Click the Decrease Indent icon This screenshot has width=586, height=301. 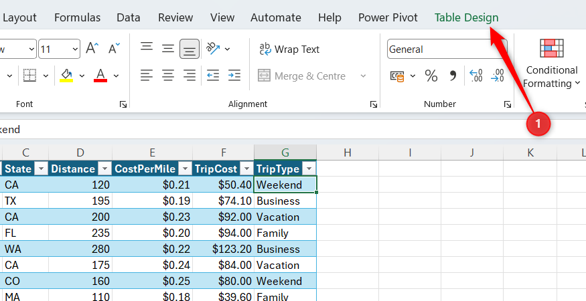[213, 76]
